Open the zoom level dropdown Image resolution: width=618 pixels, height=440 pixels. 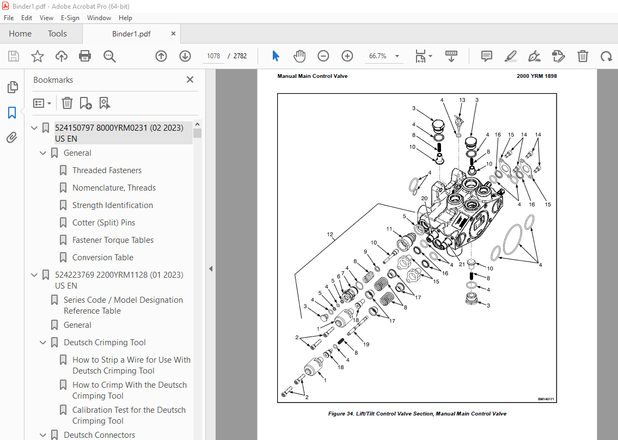397,56
